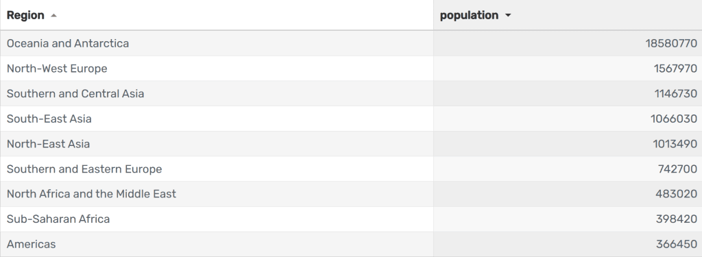
Task: Select the South-East Asia row label
Action: click(49, 119)
